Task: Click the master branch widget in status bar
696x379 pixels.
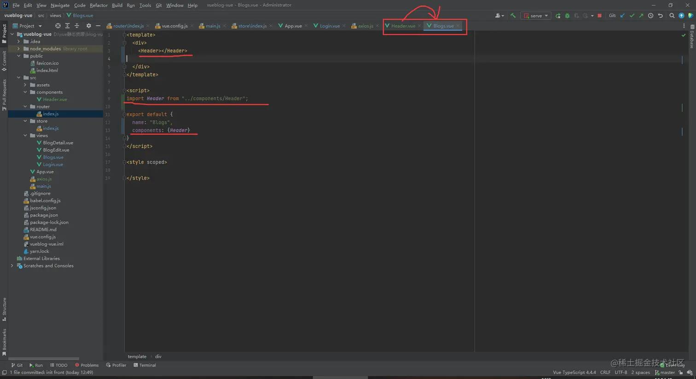Action: pyautogui.click(x=665, y=373)
